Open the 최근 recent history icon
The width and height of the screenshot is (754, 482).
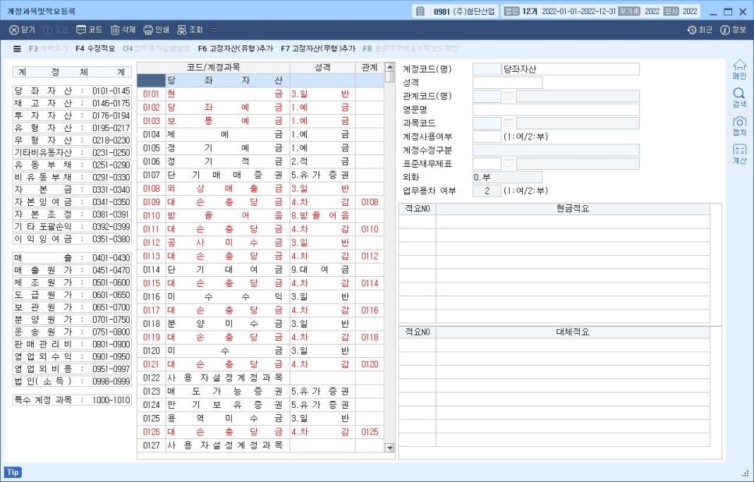(692, 30)
